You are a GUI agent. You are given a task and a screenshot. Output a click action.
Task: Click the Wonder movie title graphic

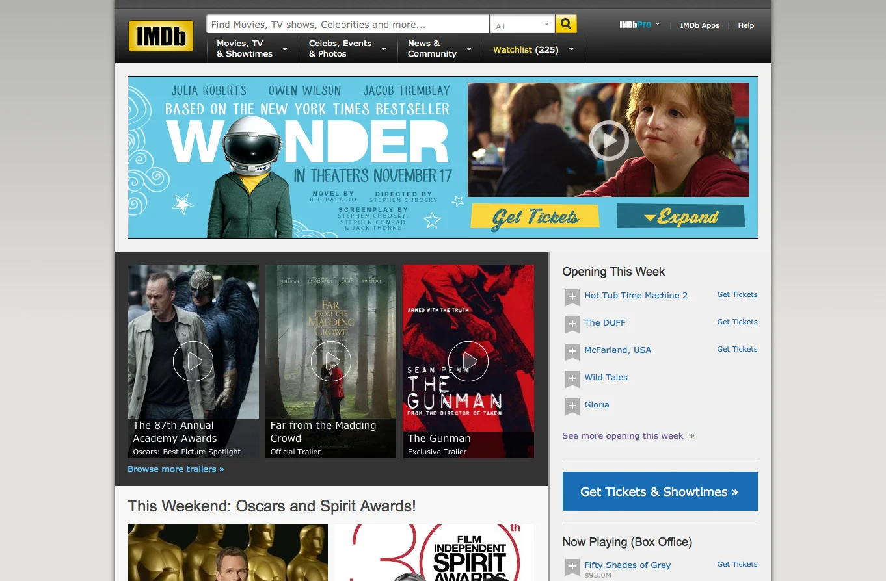(x=306, y=141)
